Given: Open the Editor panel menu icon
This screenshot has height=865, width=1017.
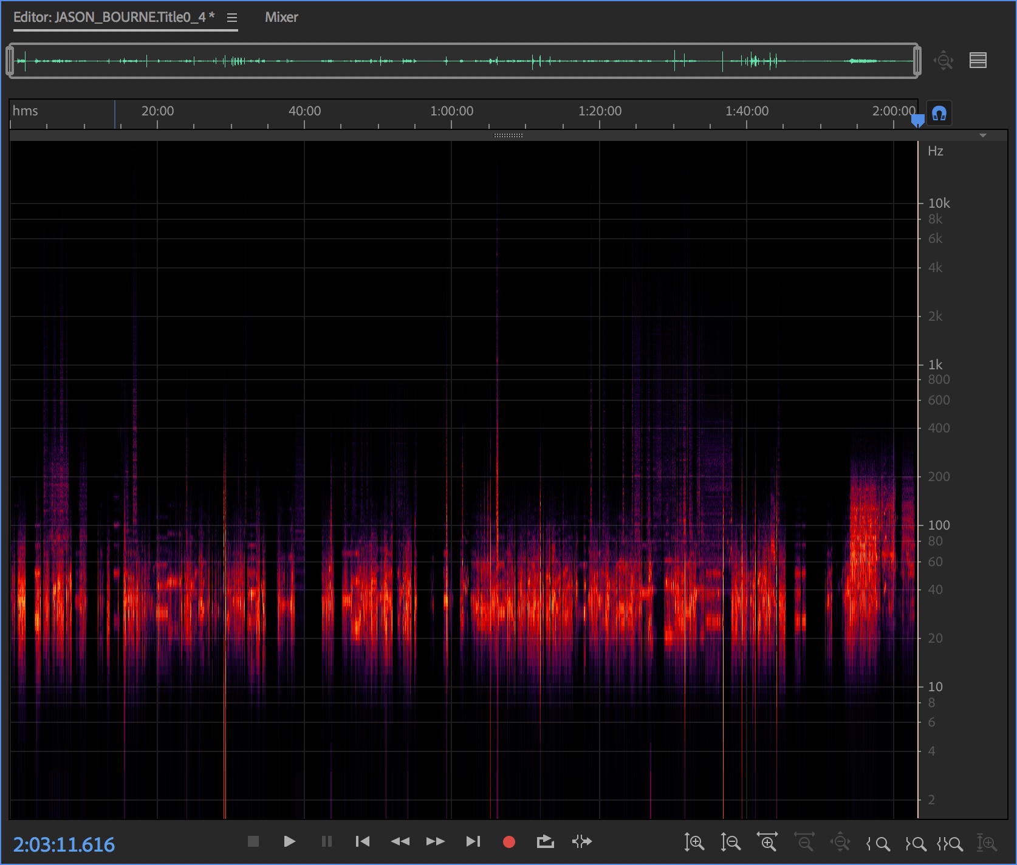Looking at the screenshot, I should 231,18.
